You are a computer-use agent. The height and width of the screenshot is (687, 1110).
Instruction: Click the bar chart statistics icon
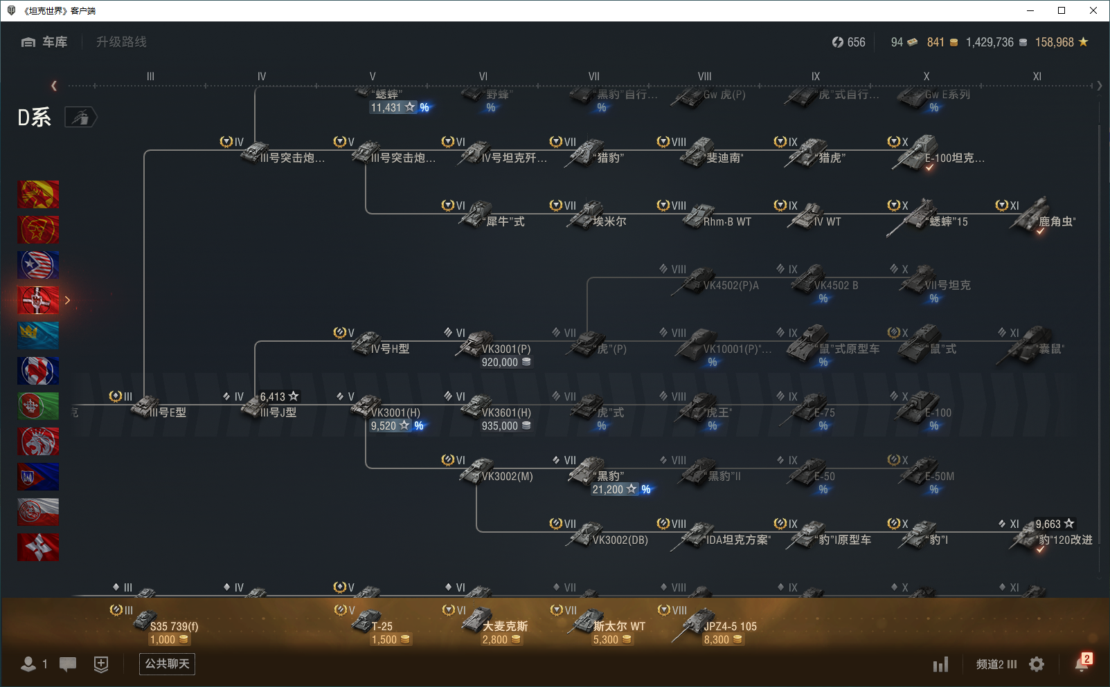click(940, 665)
